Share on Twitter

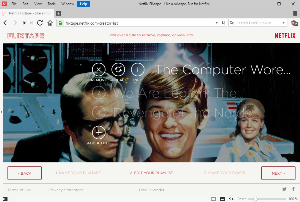click(x=284, y=189)
